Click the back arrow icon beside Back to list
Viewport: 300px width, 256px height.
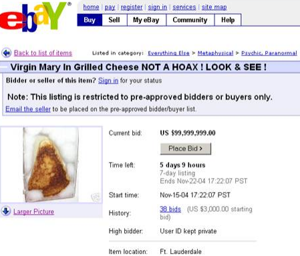click(x=7, y=53)
